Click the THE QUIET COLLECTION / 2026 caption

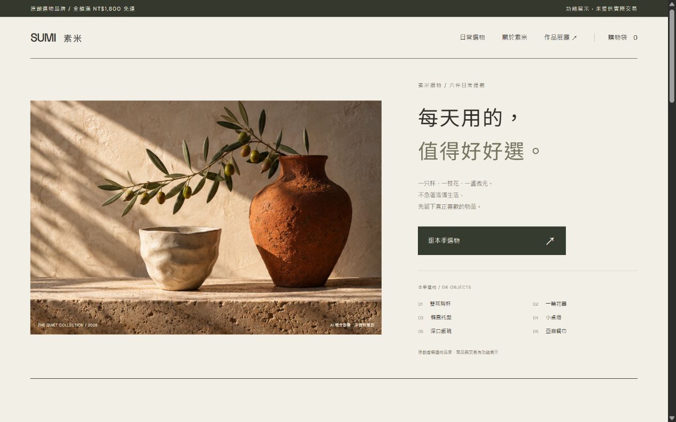67,325
